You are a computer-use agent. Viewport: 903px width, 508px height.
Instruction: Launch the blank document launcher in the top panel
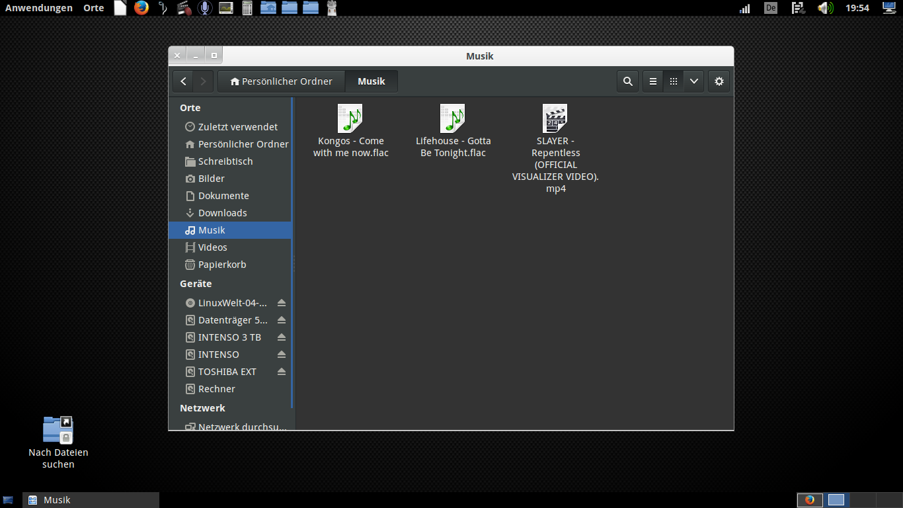coord(120,8)
